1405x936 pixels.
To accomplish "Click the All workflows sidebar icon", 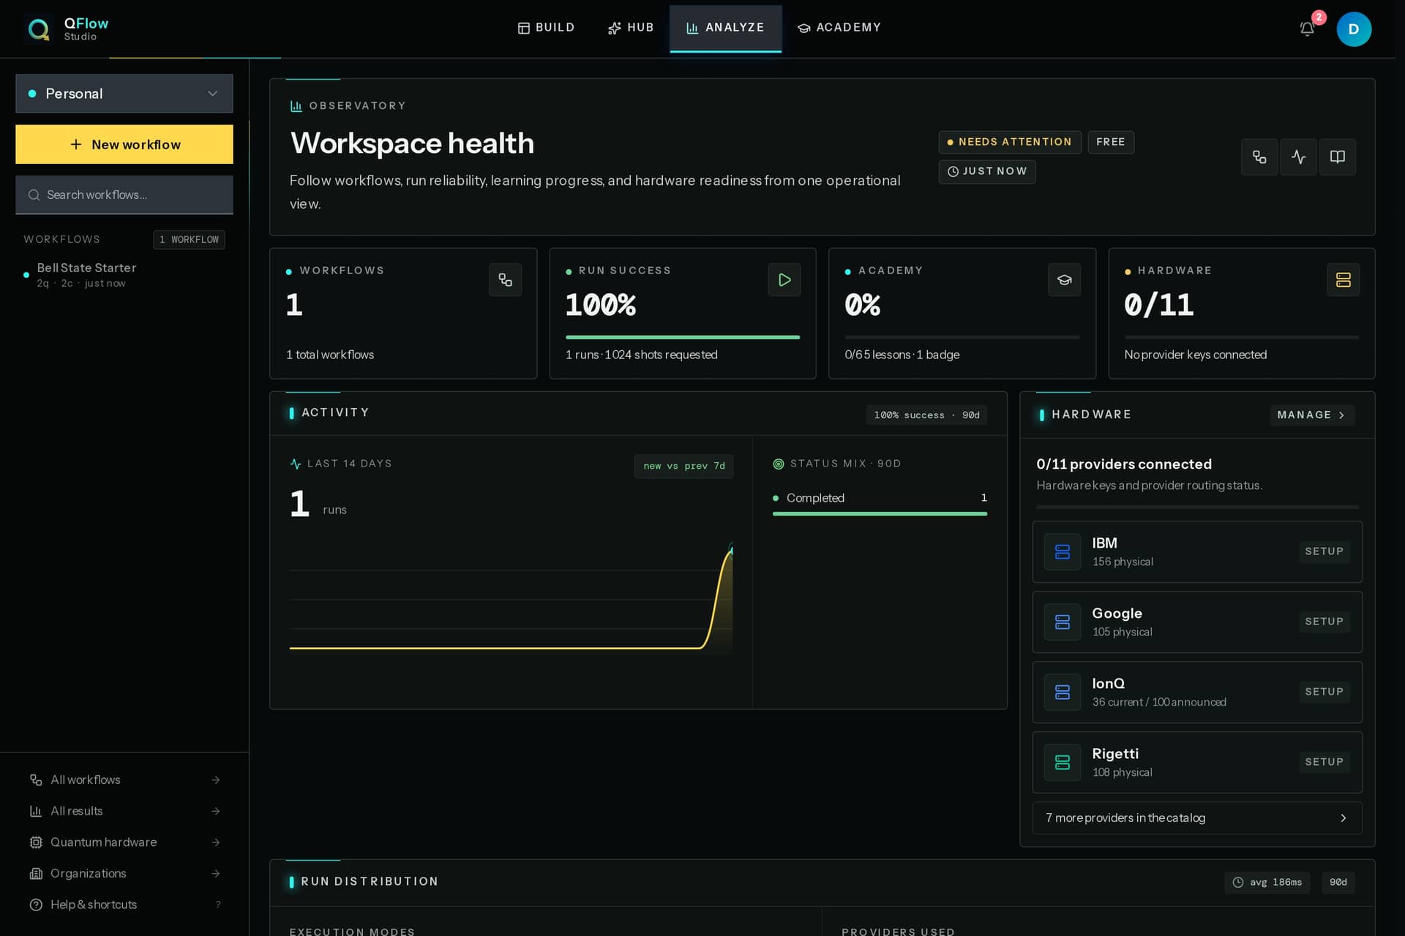I will coord(36,780).
